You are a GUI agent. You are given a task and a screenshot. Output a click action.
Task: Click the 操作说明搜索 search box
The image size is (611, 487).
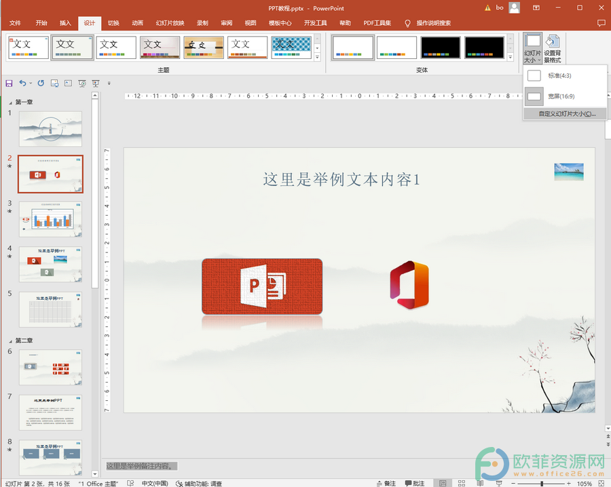coord(433,23)
